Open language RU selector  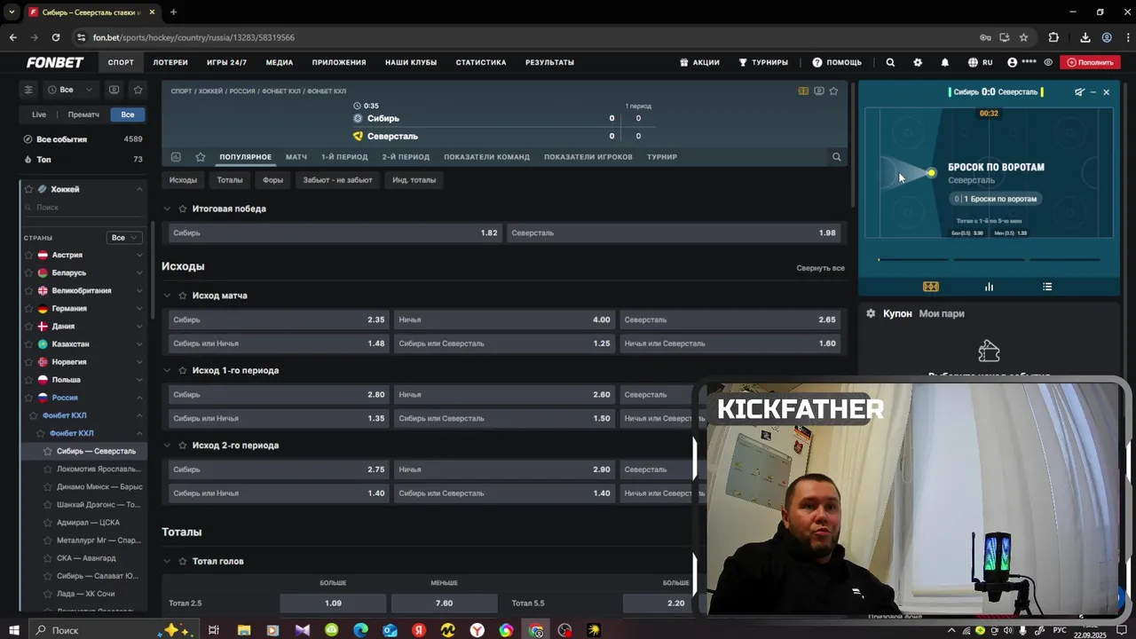coord(980,62)
